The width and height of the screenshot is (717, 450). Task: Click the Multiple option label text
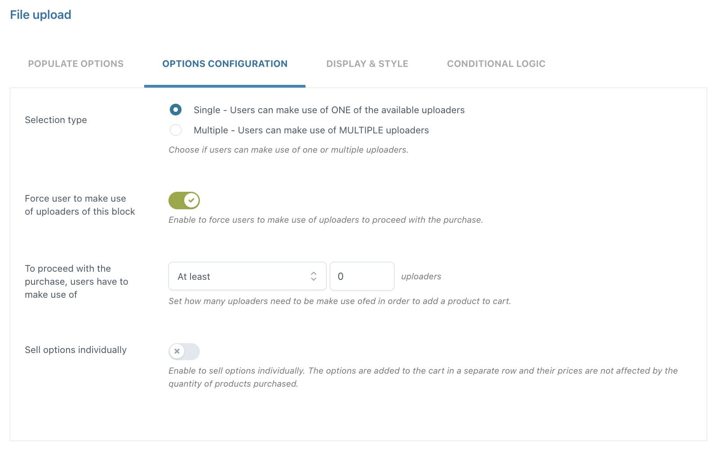(311, 130)
